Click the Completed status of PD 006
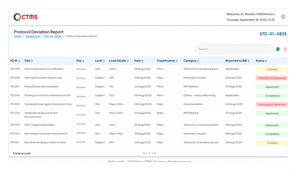The height and width of the screenshot is (170, 296). [272, 96]
